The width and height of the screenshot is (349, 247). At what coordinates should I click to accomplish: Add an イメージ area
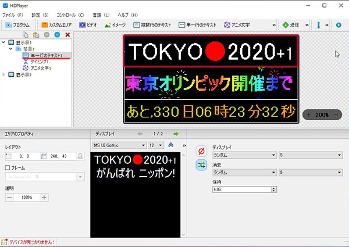tap(115, 25)
